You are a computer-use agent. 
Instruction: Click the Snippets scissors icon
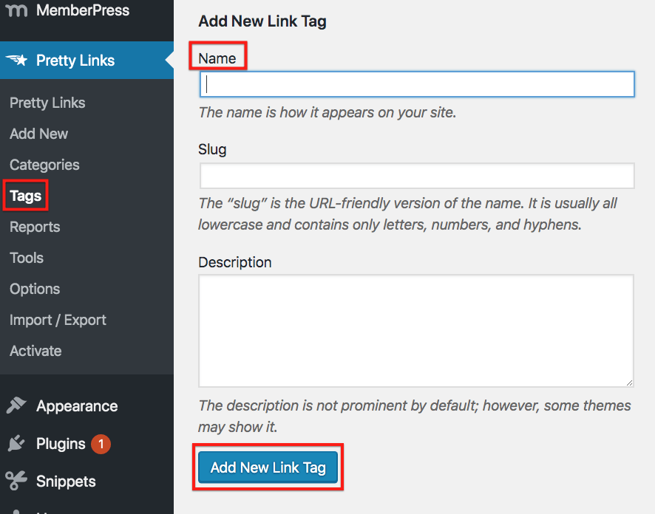click(x=17, y=482)
